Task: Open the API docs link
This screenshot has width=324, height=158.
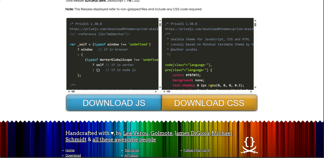Action: coord(131,155)
